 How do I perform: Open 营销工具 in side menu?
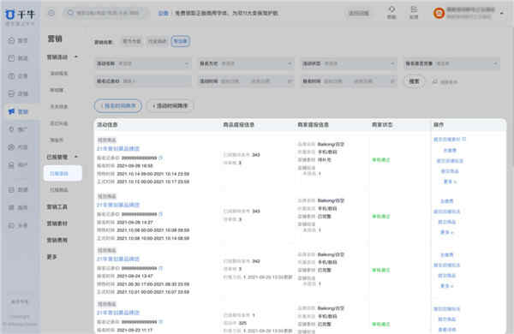point(57,206)
